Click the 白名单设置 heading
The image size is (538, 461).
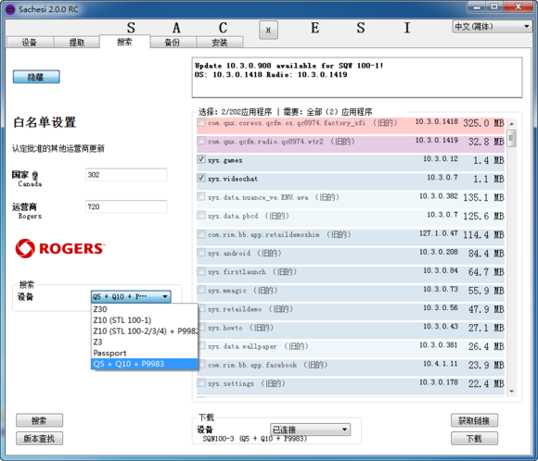[45, 122]
